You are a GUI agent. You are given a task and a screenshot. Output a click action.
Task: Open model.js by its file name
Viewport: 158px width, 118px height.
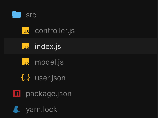point(49,62)
